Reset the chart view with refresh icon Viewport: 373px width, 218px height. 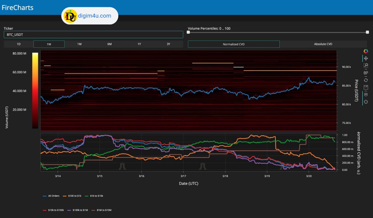pyautogui.click(x=366, y=80)
